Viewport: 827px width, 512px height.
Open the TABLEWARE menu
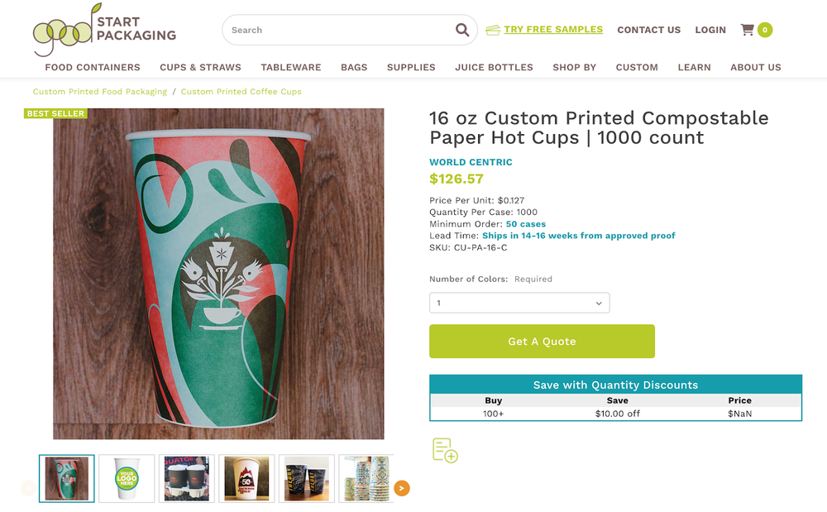(290, 68)
